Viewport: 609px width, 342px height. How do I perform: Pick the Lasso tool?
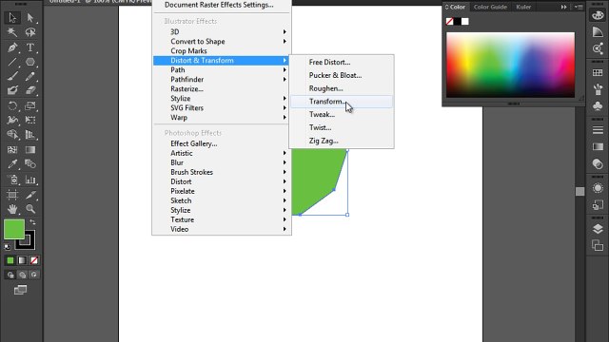point(30,32)
